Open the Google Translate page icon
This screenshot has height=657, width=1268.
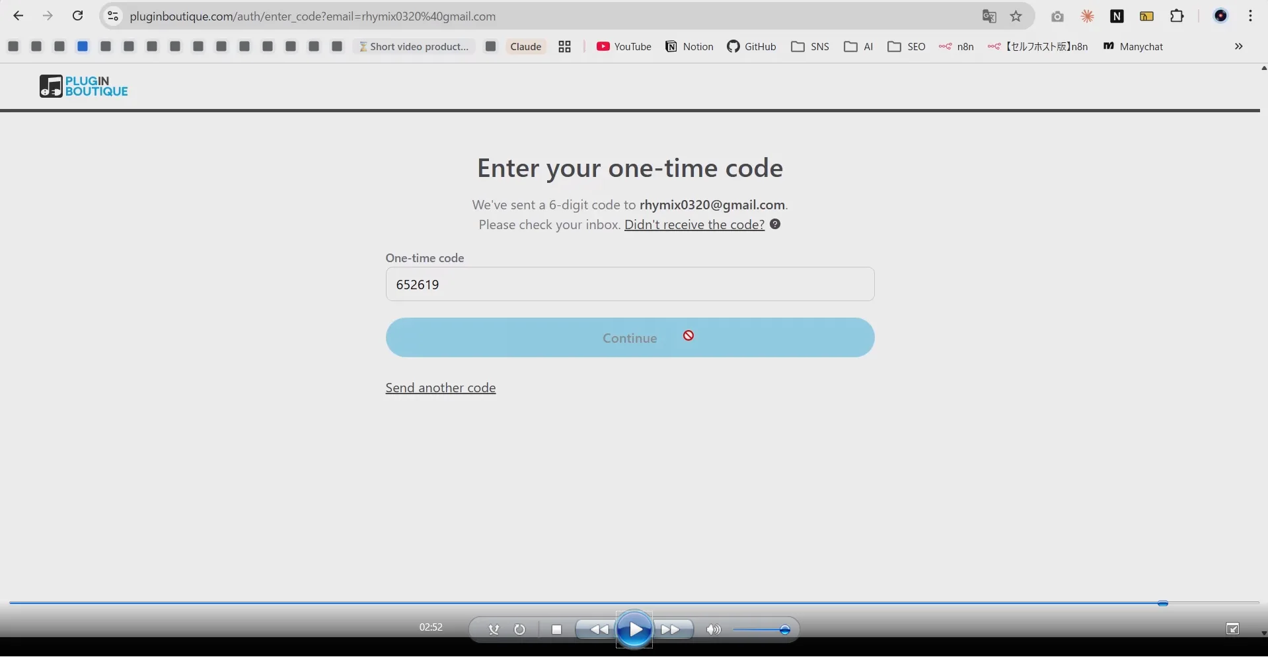(x=989, y=17)
